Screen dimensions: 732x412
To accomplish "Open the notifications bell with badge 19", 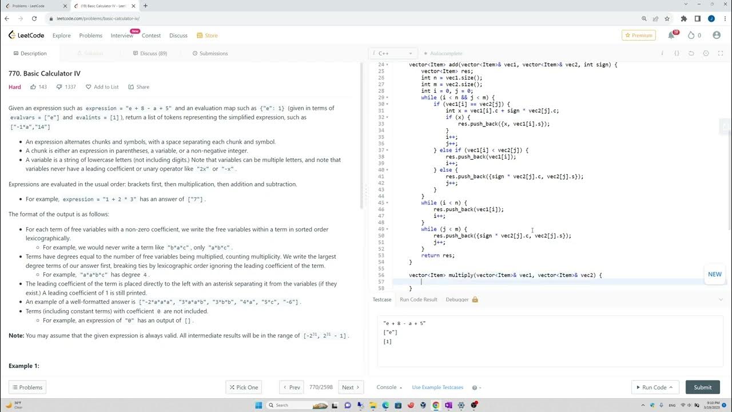I will click(x=671, y=35).
